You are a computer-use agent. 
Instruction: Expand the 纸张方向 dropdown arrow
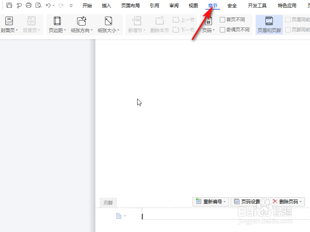coord(91,30)
